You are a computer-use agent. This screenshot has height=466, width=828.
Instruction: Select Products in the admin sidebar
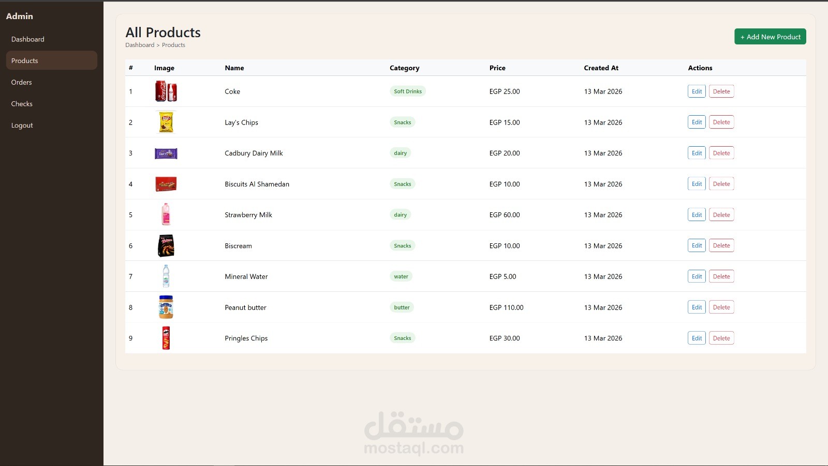[x=24, y=60]
